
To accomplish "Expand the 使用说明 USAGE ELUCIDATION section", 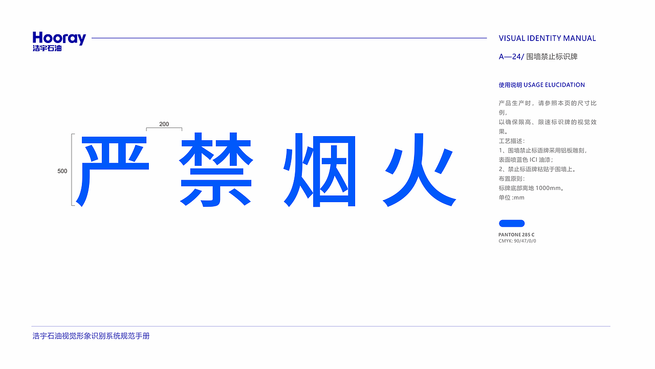I will (542, 84).
